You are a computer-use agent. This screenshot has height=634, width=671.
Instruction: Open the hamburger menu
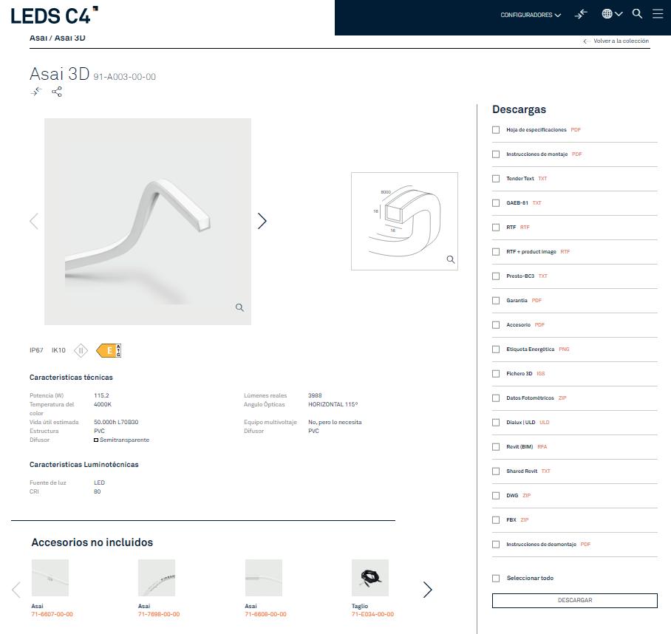pyautogui.click(x=658, y=14)
